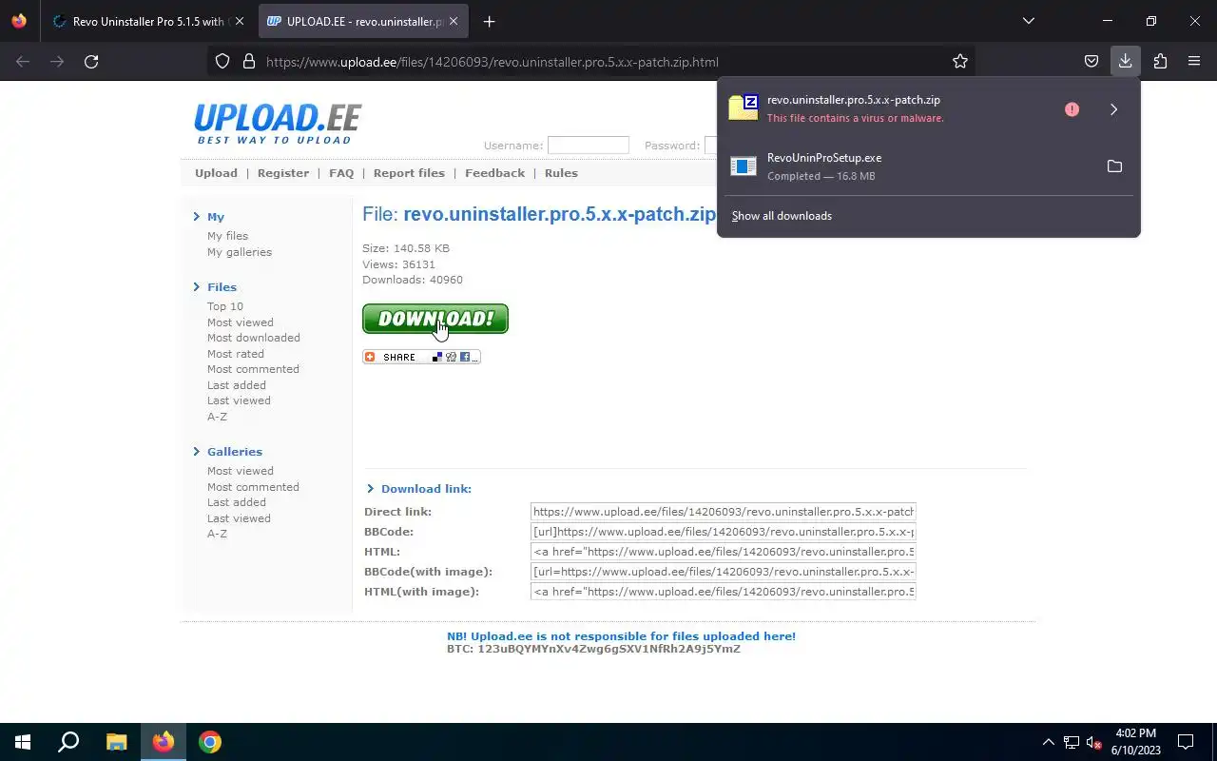Open Google Chrome from the taskbar
Screen dimensions: 1217x761
coord(210,742)
